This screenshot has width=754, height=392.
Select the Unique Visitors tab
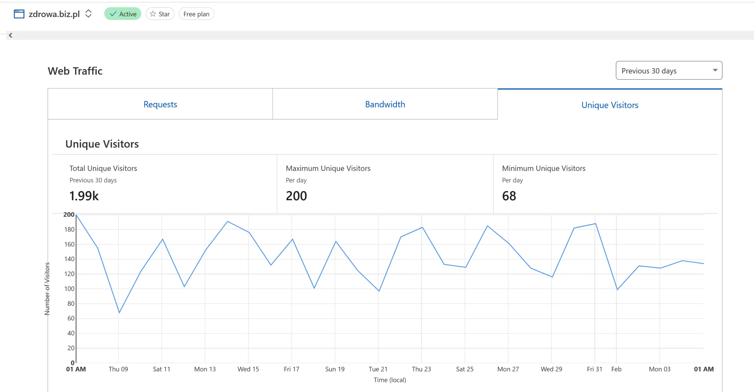(610, 105)
